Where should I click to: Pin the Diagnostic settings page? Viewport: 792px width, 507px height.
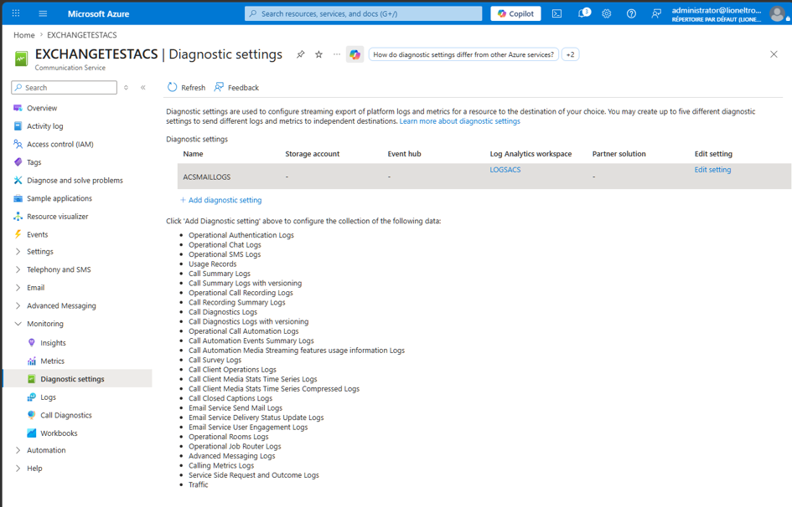tap(301, 54)
